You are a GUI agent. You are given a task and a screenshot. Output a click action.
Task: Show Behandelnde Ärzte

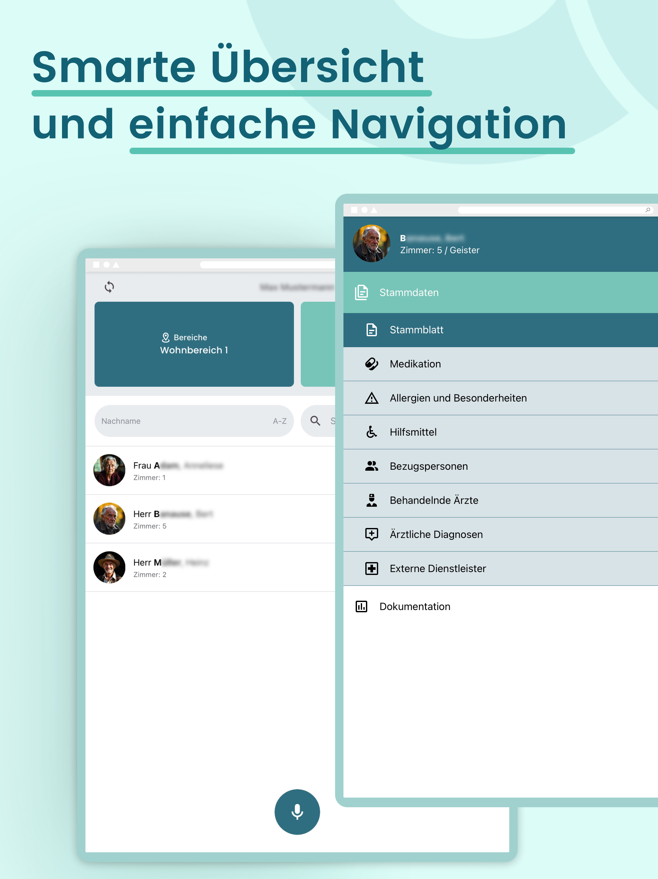tap(501, 501)
